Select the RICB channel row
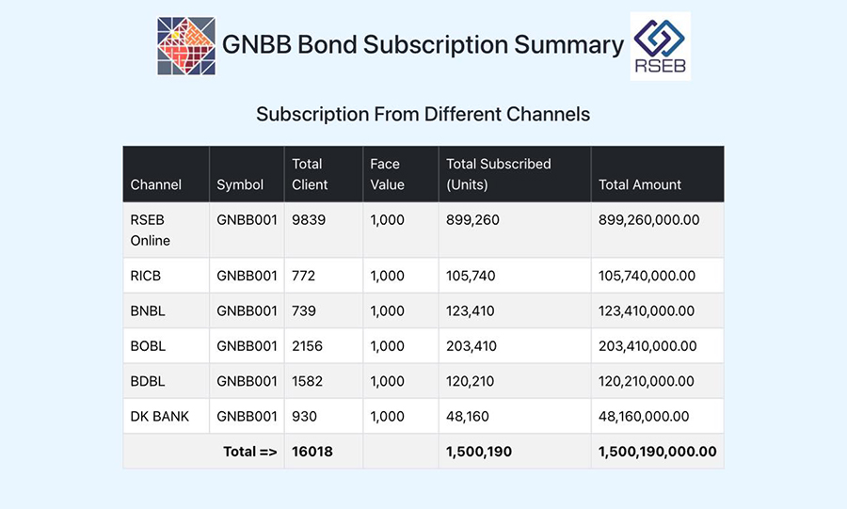 423,276
